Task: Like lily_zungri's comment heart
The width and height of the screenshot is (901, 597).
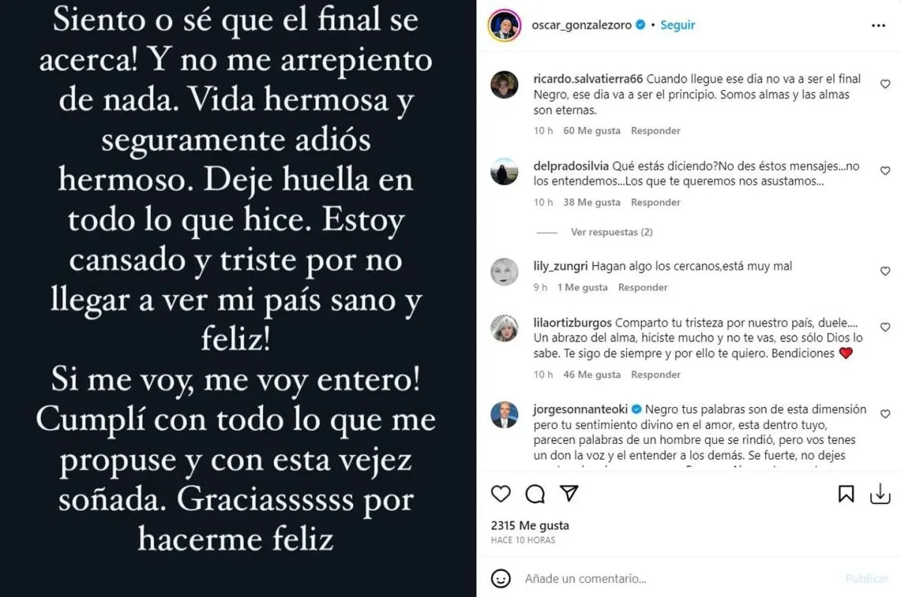Action: (885, 270)
